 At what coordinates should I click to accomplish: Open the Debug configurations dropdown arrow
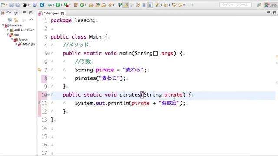click(53, 5)
